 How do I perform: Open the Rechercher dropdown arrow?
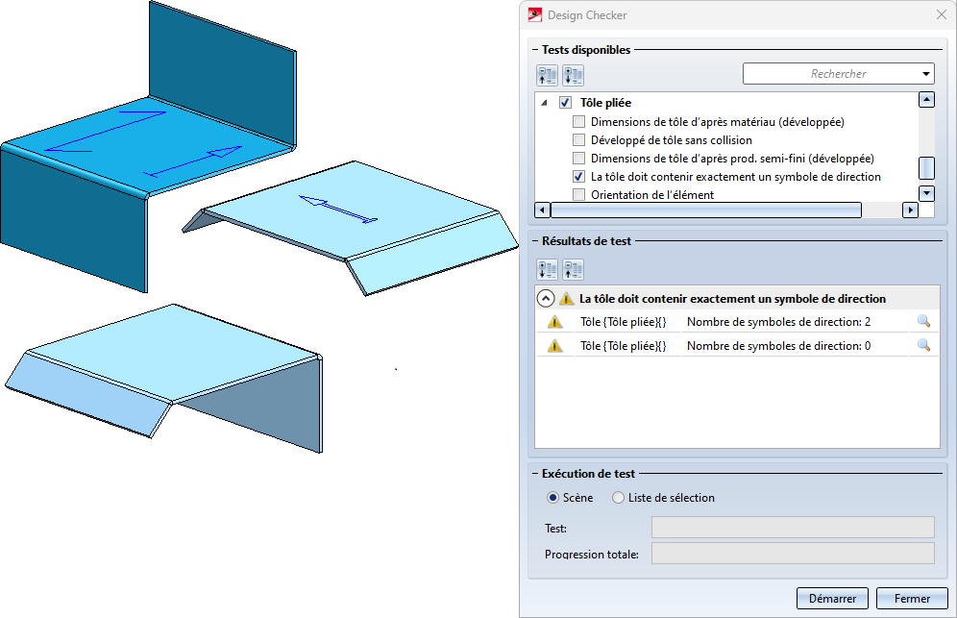click(x=926, y=74)
